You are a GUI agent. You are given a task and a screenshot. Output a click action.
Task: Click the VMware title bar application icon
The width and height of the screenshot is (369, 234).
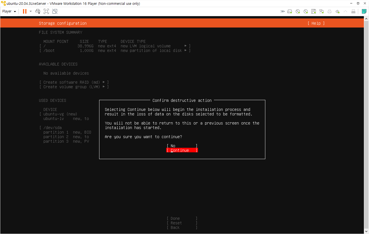click(x=3, y=3)
